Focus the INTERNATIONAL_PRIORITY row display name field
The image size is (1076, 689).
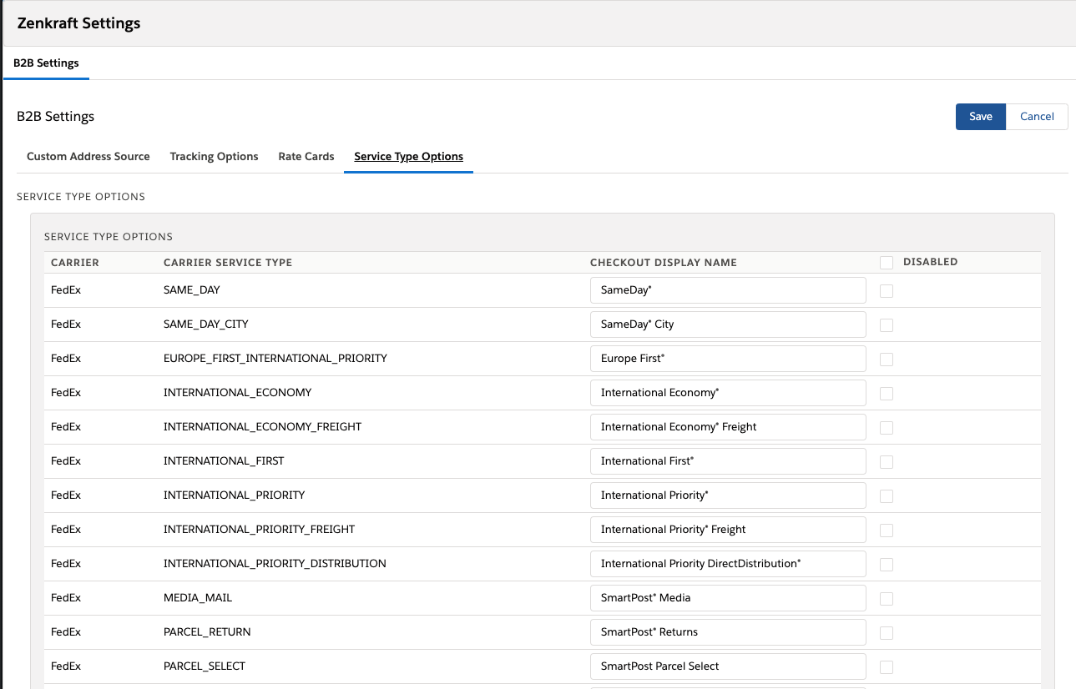[x=728, y=495]
